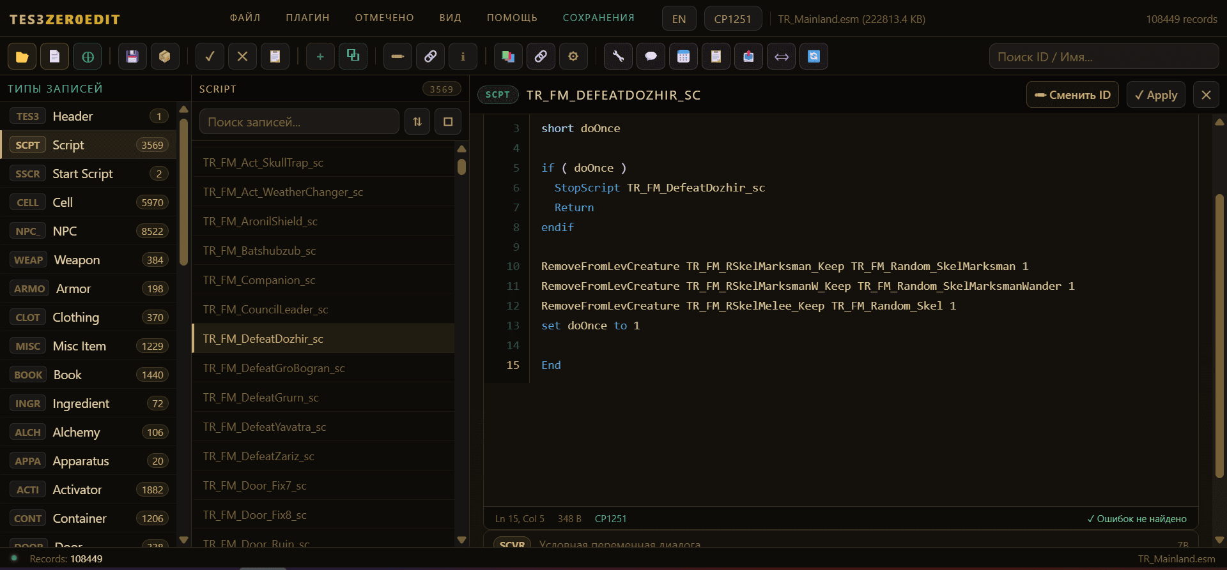Viewport: 1227px width, 570px height.
Task: Add a new record with the plus icon
Action: click(320, 57)
